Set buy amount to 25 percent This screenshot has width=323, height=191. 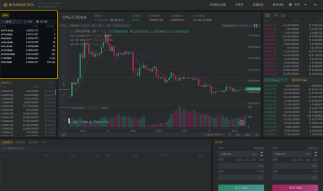coord(240,160)
